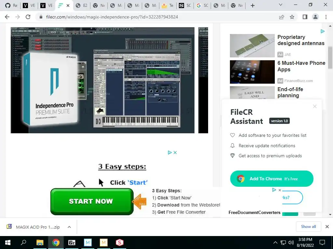Go back to the previous page

click(x=7, y=17)
